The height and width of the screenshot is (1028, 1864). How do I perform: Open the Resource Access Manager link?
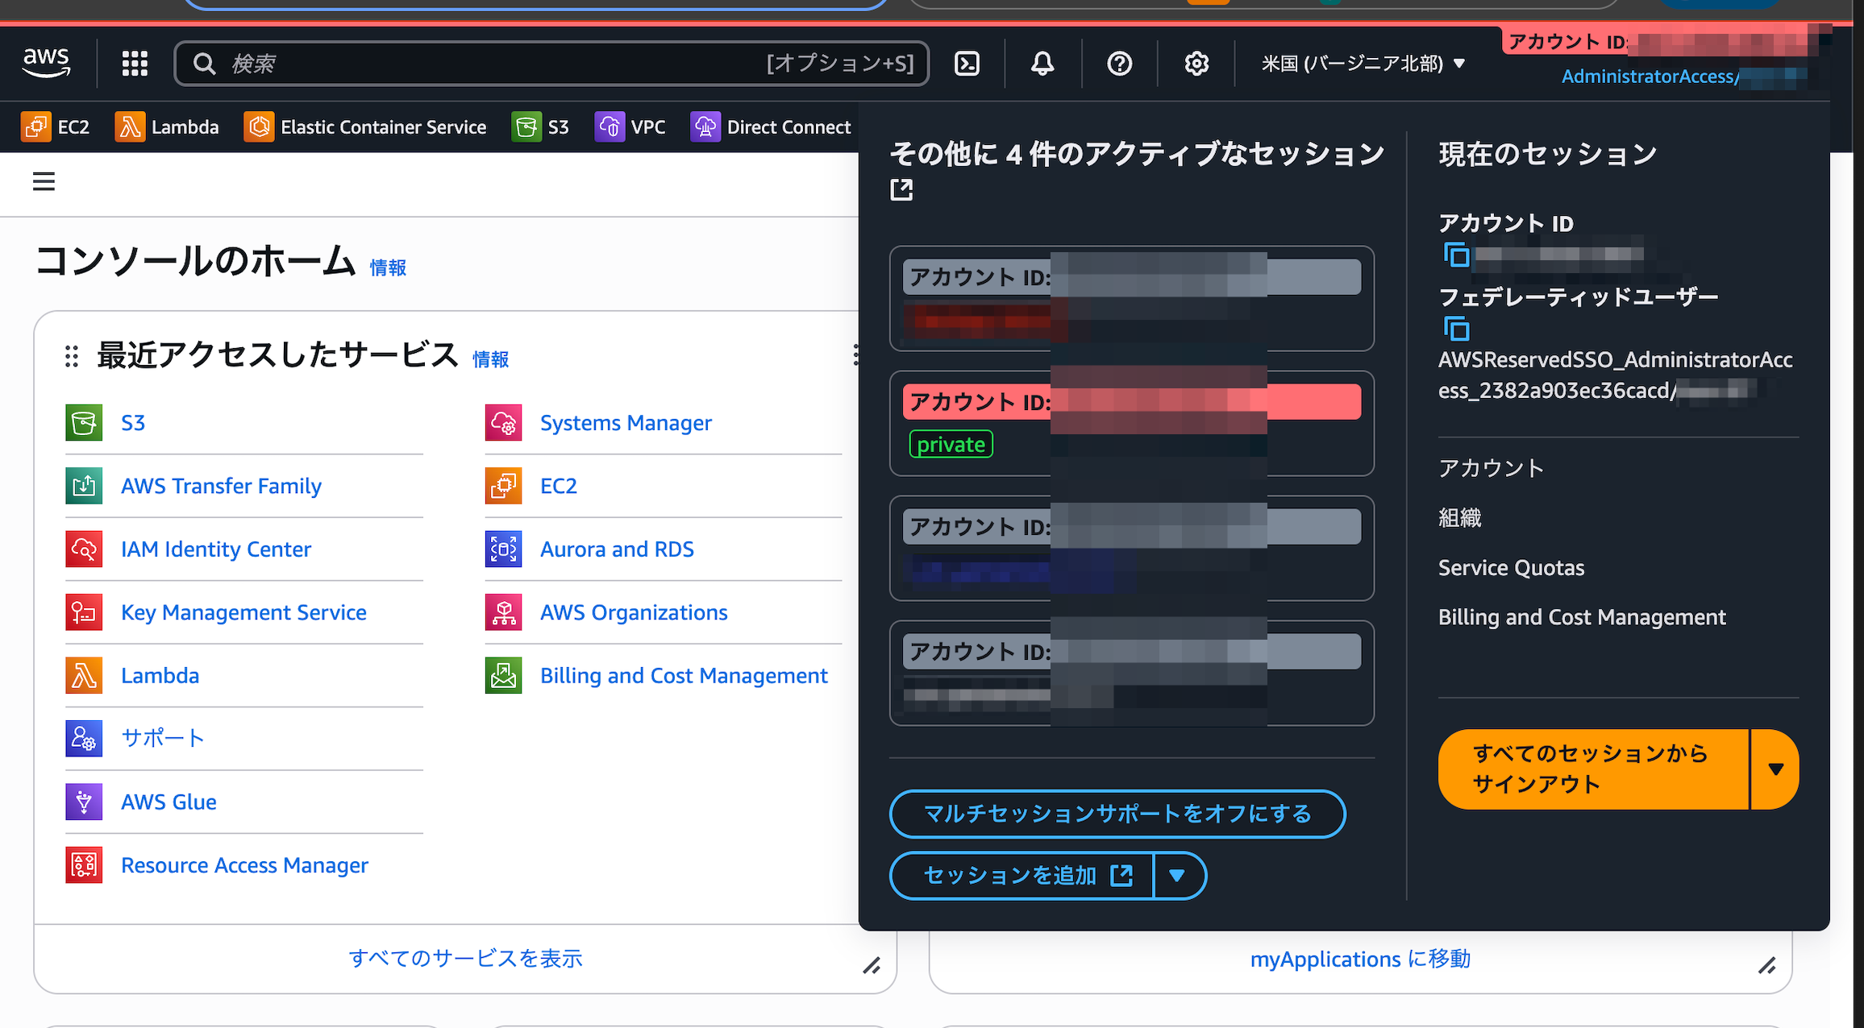(244, 865)
